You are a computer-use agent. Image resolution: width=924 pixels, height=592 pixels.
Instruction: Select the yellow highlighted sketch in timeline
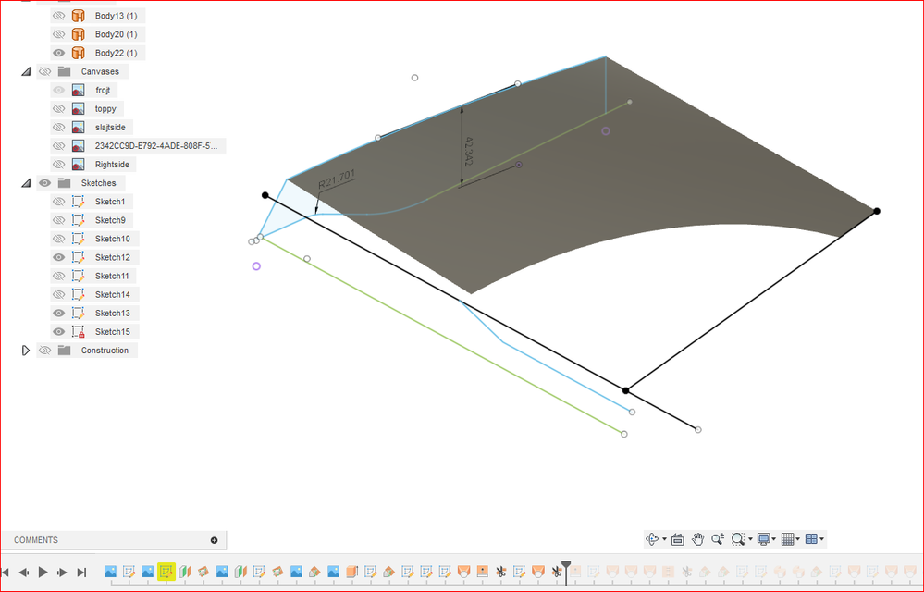[x=166, y=572]
